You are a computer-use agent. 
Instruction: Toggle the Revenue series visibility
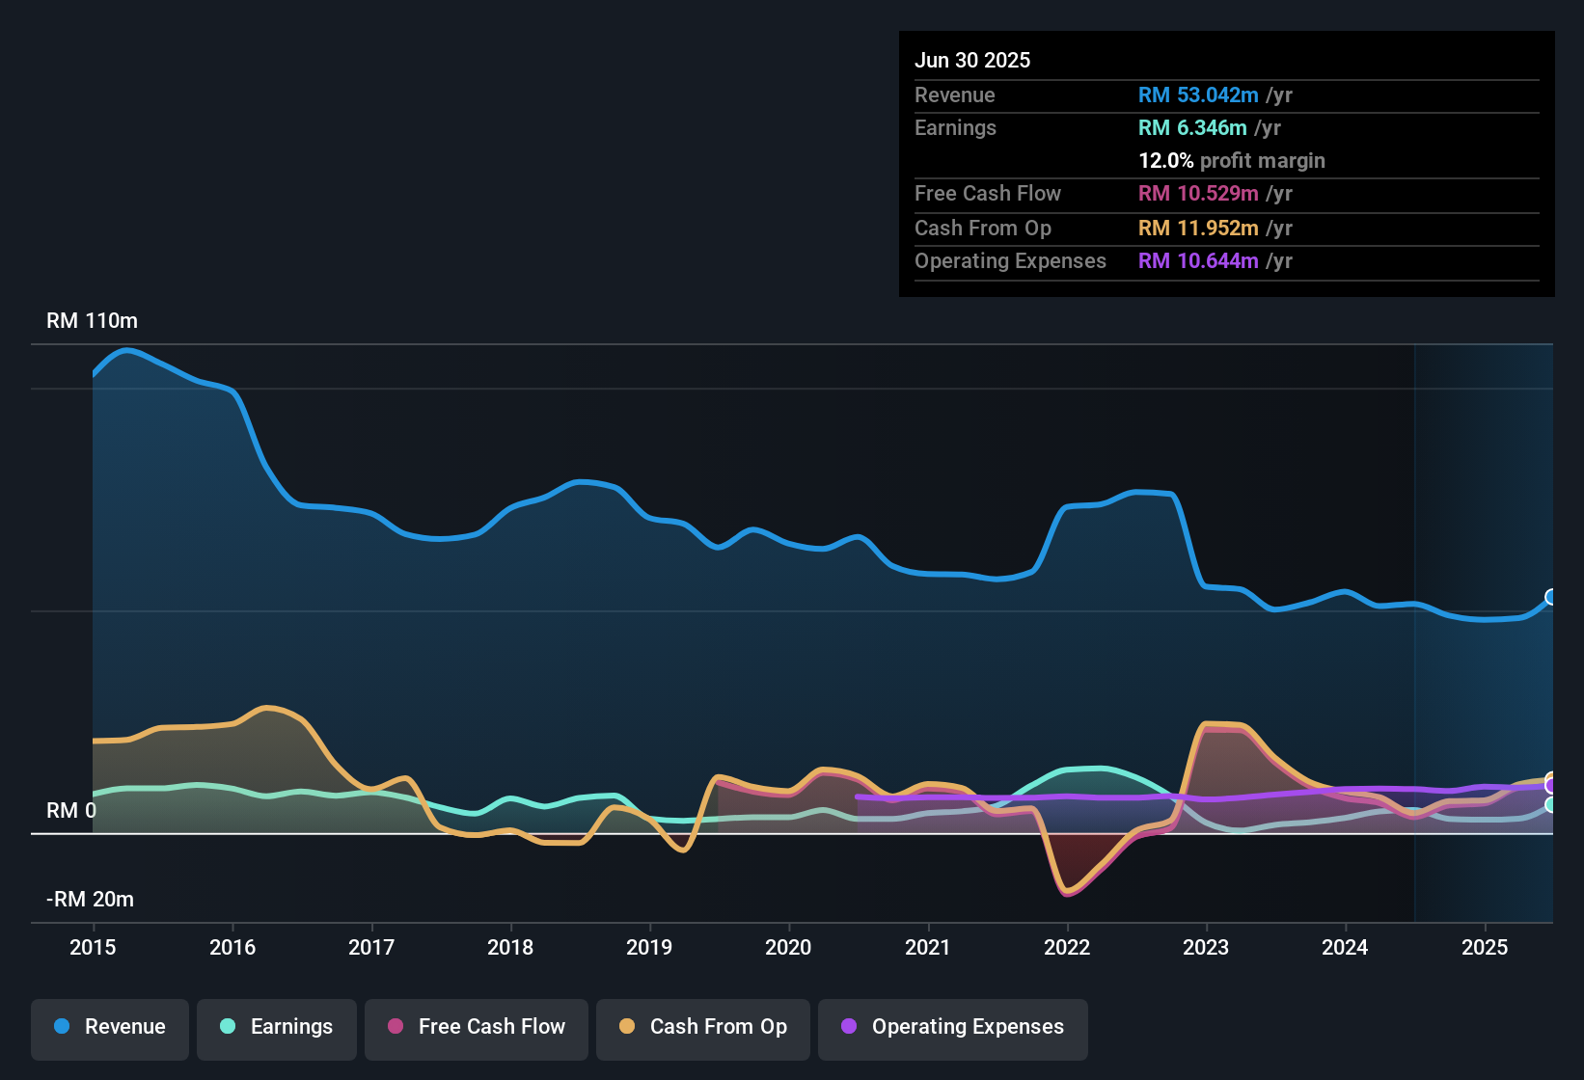pyautogui.click(x=109, y=1028)
